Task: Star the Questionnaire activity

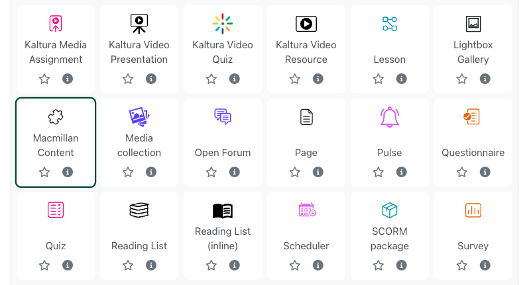Action: [462, 172]
